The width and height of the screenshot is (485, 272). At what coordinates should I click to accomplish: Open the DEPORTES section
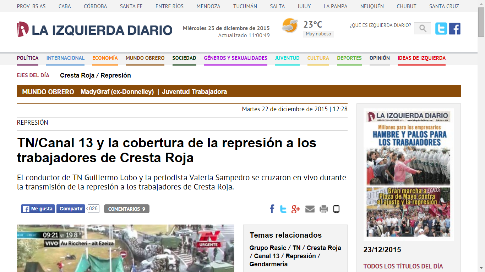[349, 58]
